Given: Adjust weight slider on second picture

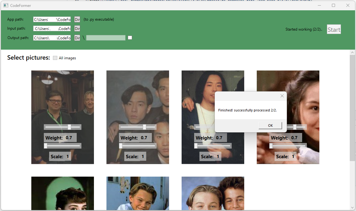Looking at the screenshot, I should click(137, 127).
